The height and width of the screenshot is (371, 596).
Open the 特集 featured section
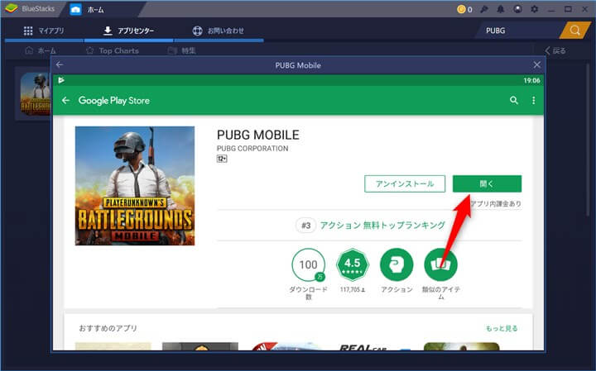[x=182, y=50]
